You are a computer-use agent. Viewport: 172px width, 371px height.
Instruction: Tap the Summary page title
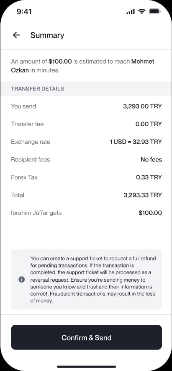(x=47, y=35)
